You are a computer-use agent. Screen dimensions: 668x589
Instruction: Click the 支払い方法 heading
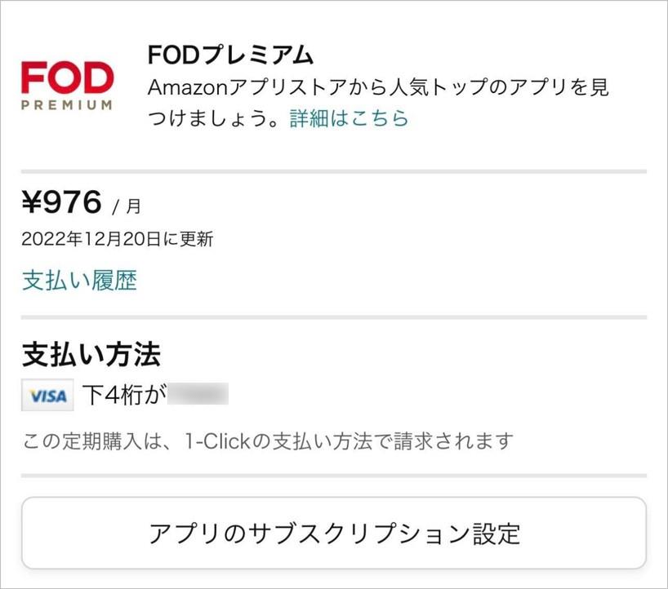click(x=91, y=355)
